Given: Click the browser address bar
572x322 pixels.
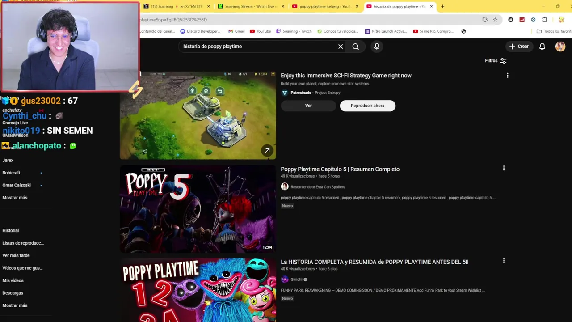Looking at the screenshot, I should pyautogui.click(x=308, y=20).
